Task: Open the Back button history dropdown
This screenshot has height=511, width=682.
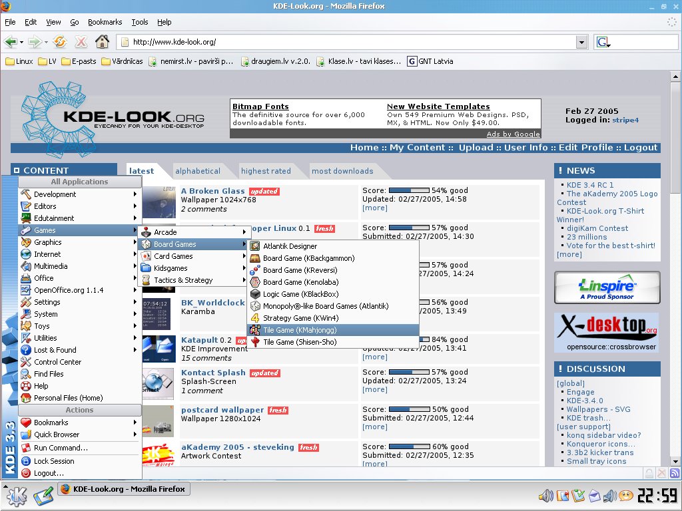Action: 21,42
